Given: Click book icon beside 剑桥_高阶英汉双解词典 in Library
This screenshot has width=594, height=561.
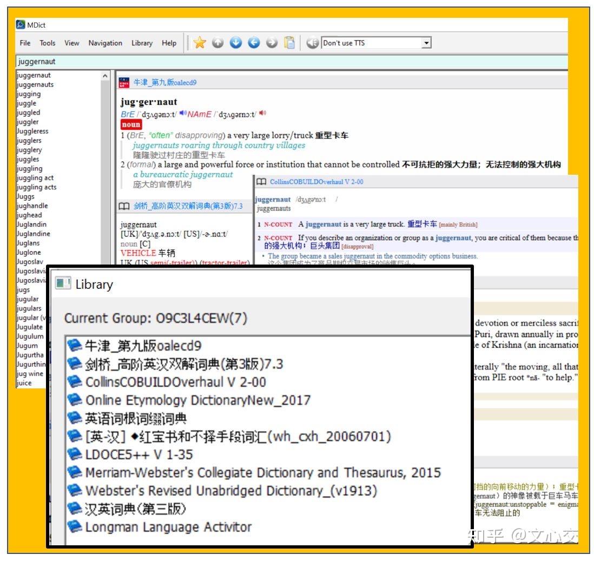Looking at the screenshot, I should 75,364.
